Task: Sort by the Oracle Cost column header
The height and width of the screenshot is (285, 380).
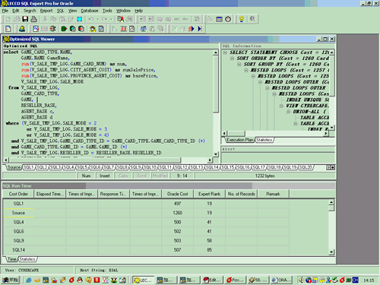Action: pyautogui.click(x=178, y=194)
